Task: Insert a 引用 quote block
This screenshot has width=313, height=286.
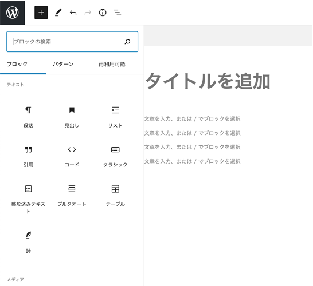Action: coord(28,156)
